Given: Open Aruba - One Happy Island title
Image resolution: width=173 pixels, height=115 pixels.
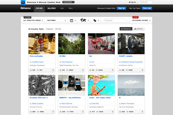Looking at the screenshot, I should [x=100, y=98].
